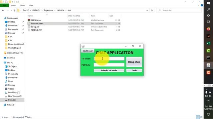Open Music under This PC

(x=11, y=81)
